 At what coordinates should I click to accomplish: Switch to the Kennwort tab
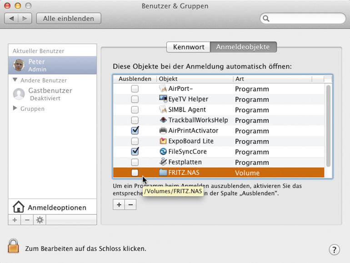(x=188, y=47)
